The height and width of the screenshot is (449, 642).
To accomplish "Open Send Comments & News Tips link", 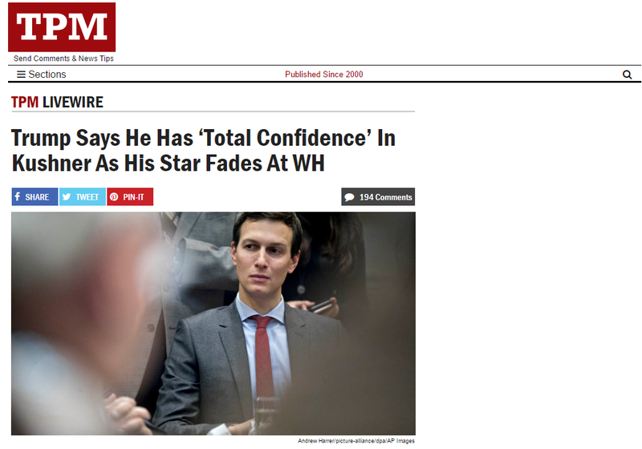I will [63, 59].
